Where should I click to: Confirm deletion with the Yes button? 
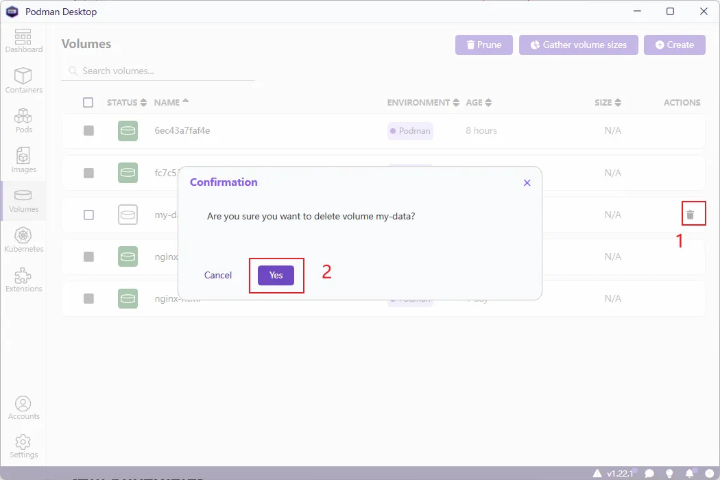pos(276,275)
